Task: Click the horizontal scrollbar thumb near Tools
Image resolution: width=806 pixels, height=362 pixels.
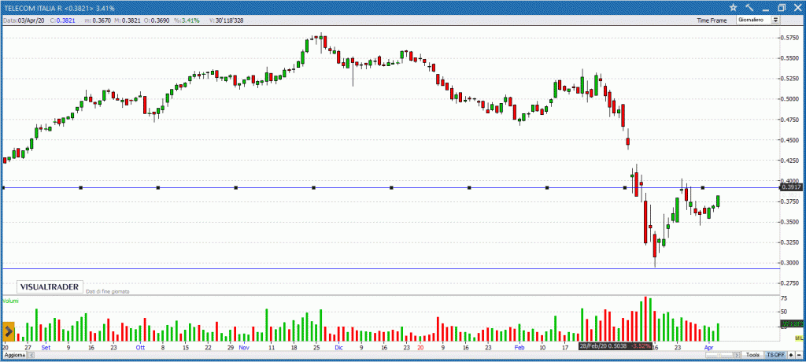Action: (x=719, y=356)
